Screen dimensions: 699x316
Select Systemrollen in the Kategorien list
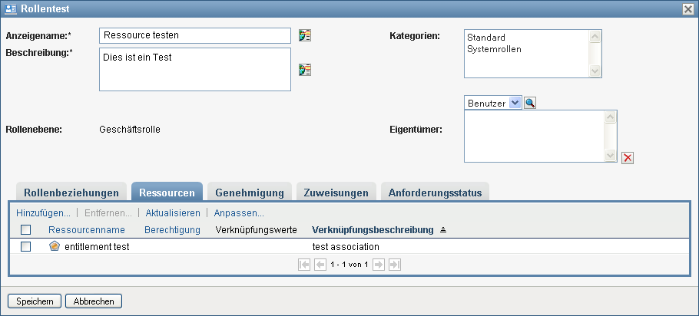491,49
